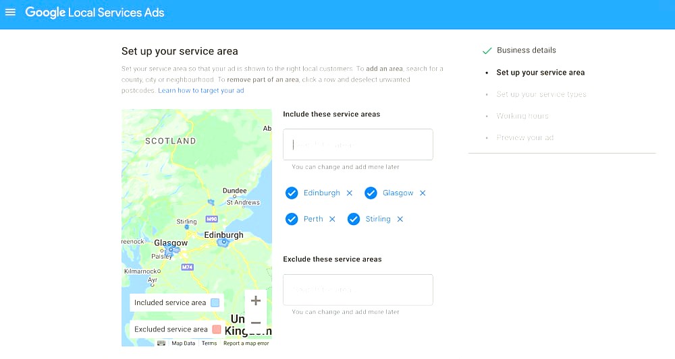Open the hamburger navigation menu
The width and height of the screenshot is (675, 359).
click(x=10, y=12)
